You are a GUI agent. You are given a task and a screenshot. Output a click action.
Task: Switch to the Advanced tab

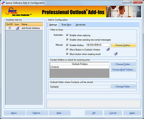click(80, 25)
